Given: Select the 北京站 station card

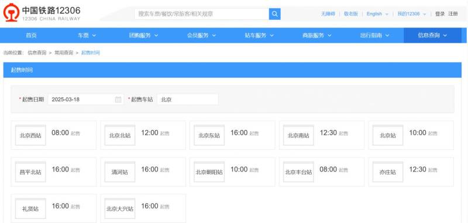Looking at the screenshot, I should pyautogui.click(x=411, y=135).
